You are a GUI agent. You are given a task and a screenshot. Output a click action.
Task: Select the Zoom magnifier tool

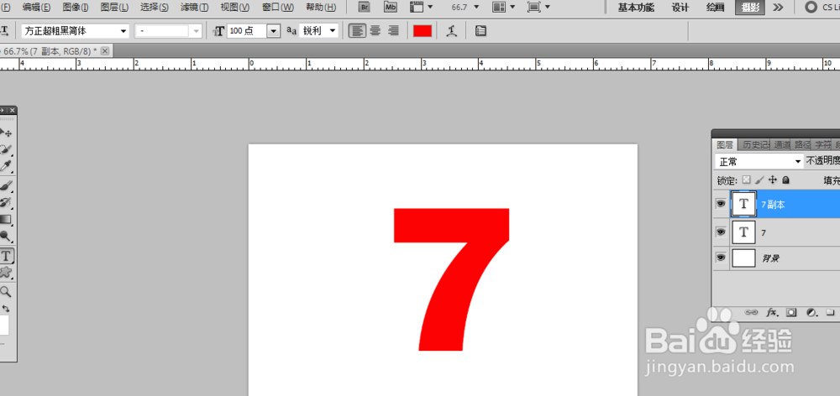6,292
